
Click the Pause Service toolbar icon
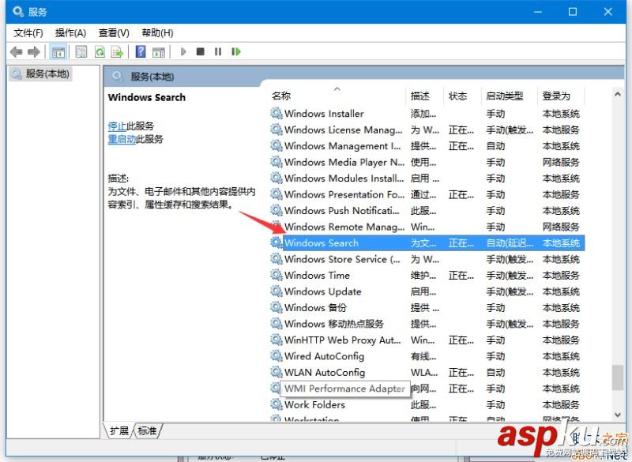click(x=218, y=51)
